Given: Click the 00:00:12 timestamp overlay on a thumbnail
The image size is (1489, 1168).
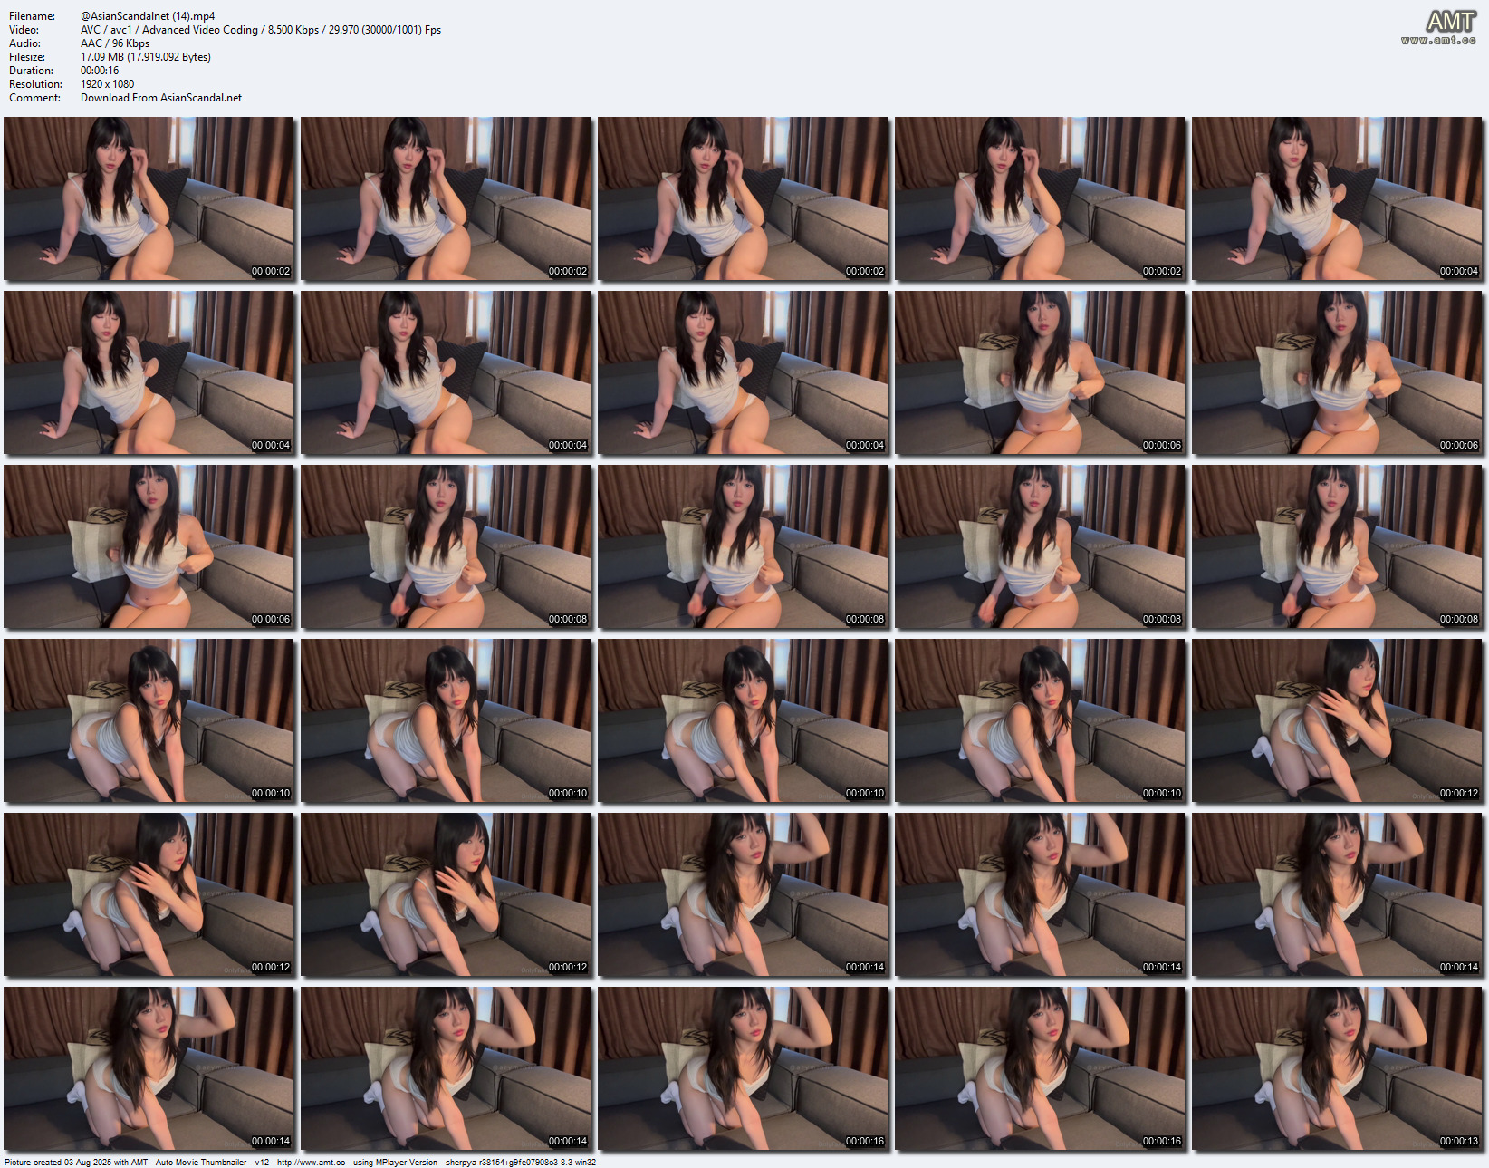Looking at the screenshot, I should coord(272,967).
